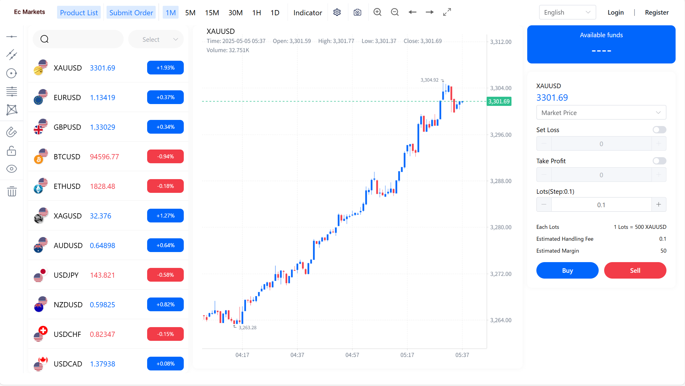Open the Submit Order tab

[x=131, y=13]
